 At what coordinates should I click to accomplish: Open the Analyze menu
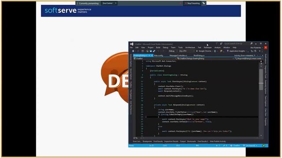click(x=217, y=47)
